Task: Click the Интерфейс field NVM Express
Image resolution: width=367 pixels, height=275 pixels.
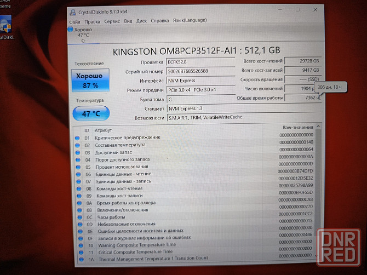Action: 200,81
